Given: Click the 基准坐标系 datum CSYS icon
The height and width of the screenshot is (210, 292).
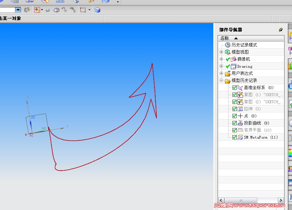Looking at the screenshot, I should (240, 88).
